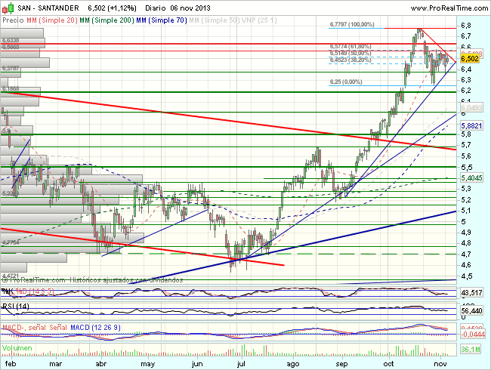Click the feb month on time axis

click(11, 364)
